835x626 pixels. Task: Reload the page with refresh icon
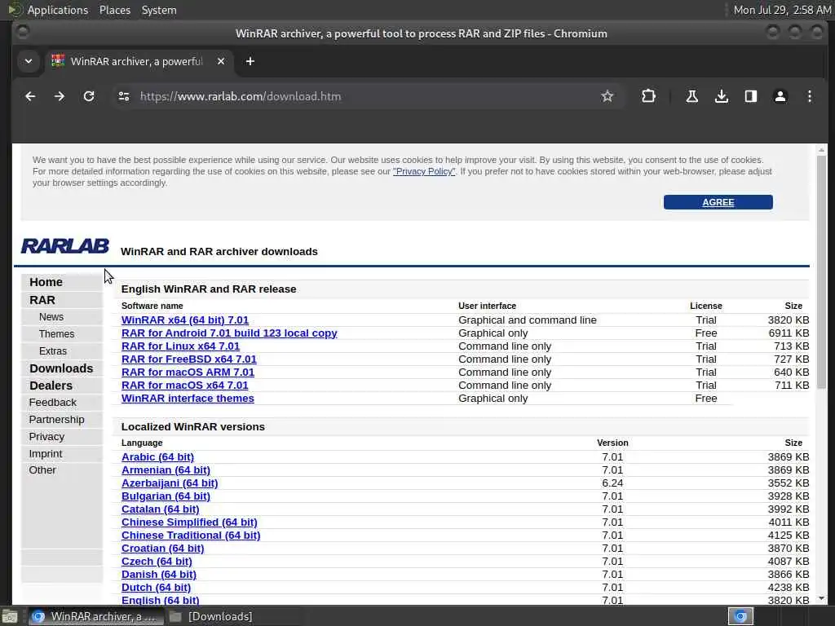[x=89, y=96]
